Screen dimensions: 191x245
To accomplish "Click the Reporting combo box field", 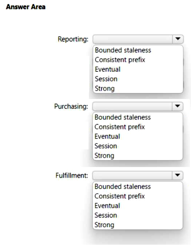I will (x=138, y=39).
